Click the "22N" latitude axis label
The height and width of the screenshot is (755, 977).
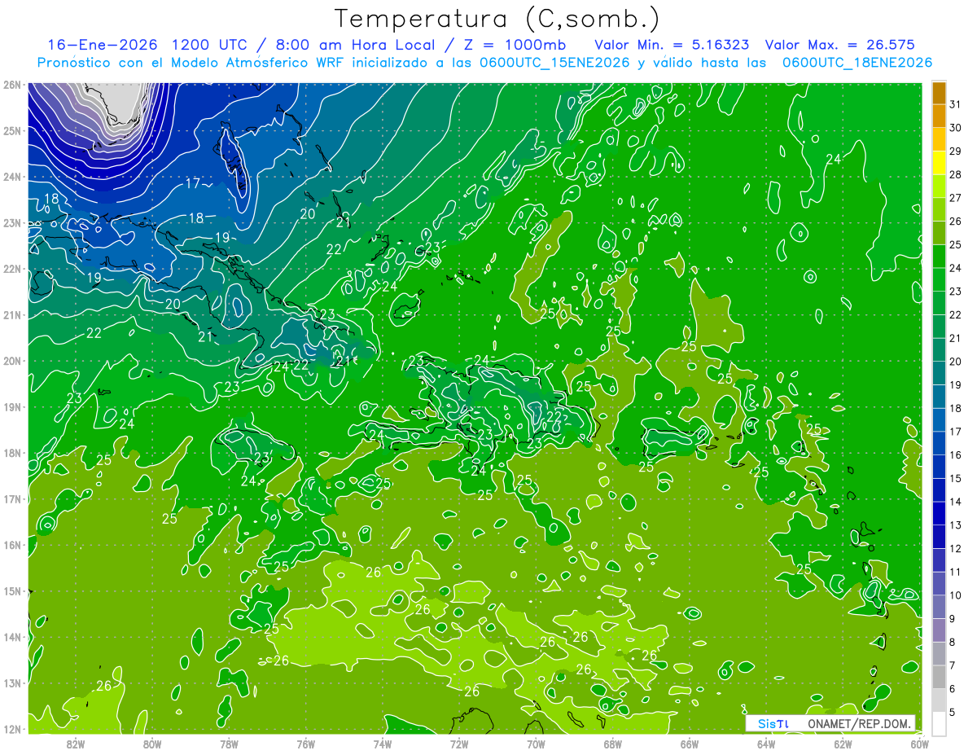[11, 269]
